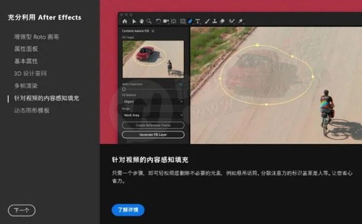Screen dimensions: 362x224
Task: Click the top mask vertex above the car
Action: (258, 45)
